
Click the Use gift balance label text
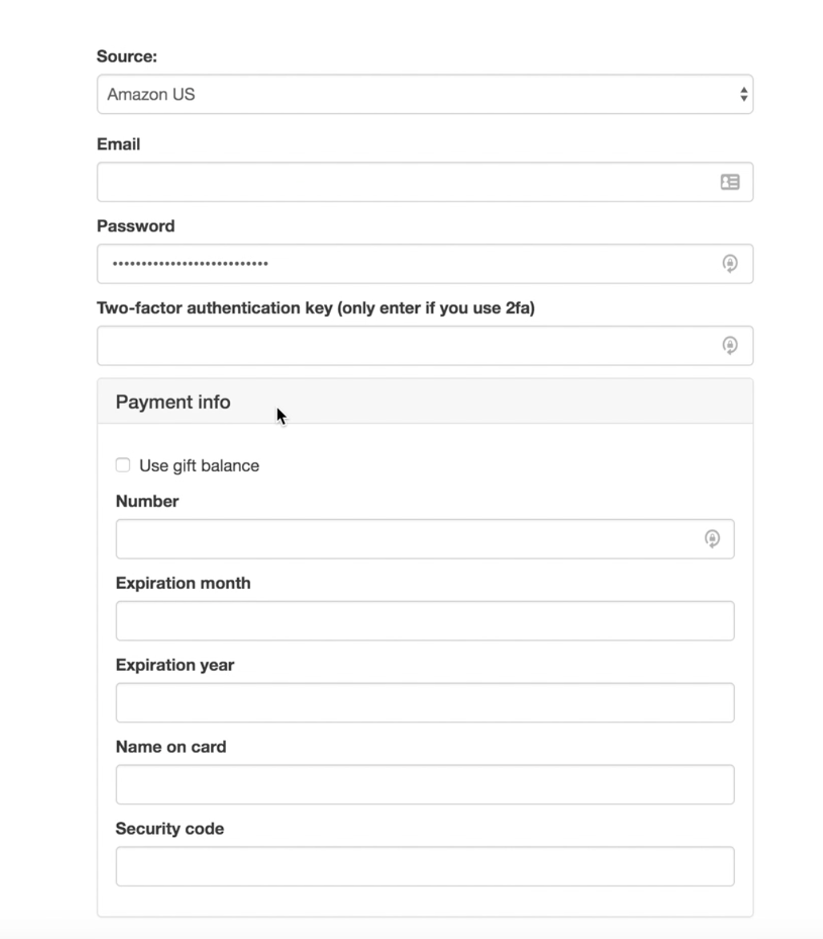pyautogui.click(x=199, y=465)
